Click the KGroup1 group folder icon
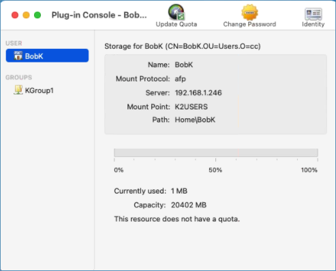336x271 pixels. click(18, 90)
